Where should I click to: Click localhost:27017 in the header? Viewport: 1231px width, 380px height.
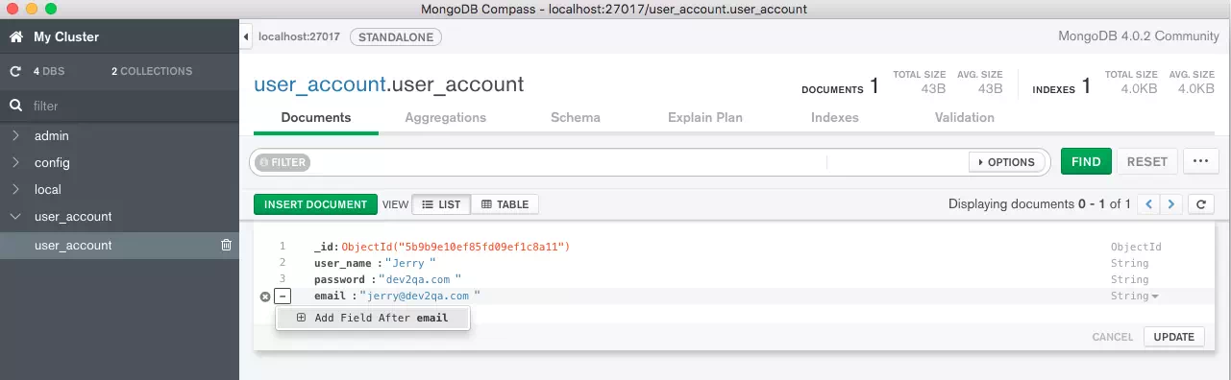(300, 36)
